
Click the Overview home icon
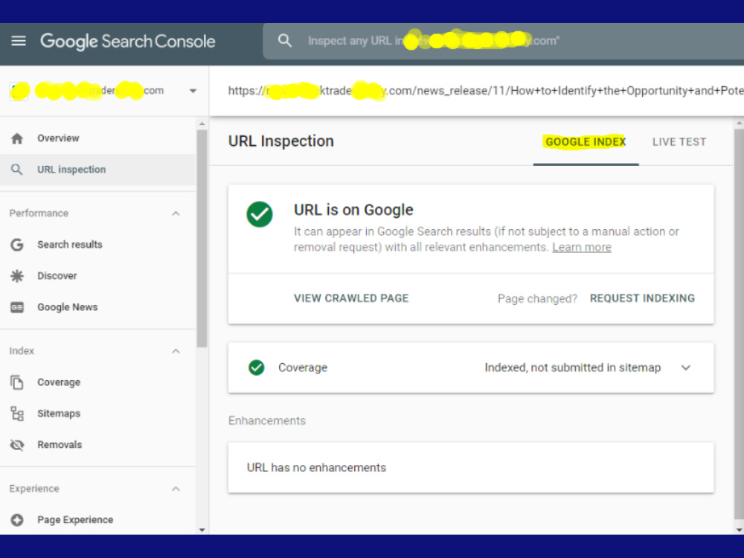click(x=17, y=138)
